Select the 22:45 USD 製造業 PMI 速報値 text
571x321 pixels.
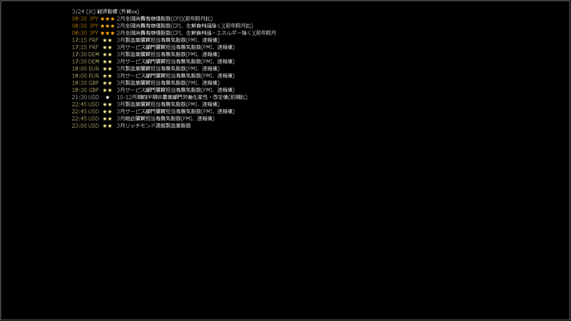(168, 104)
